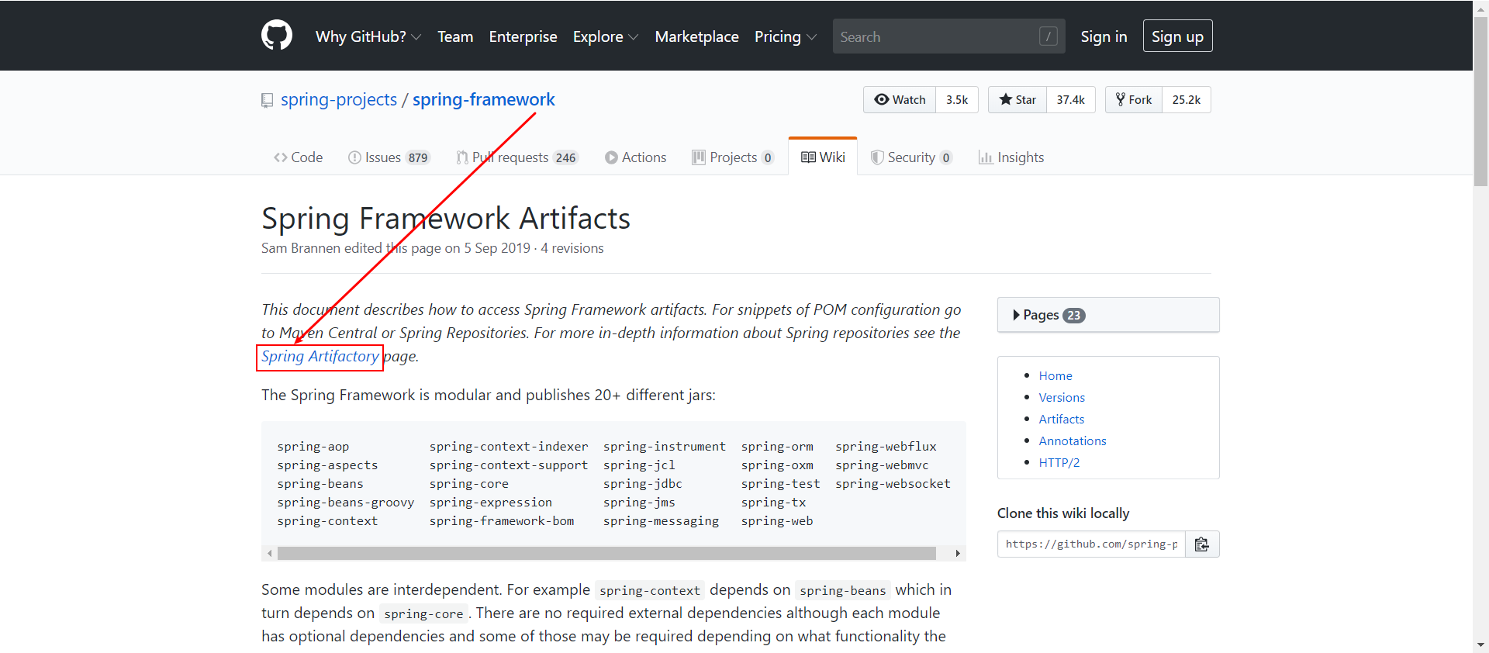Viewport: 1489px width, 653px height.
Task: Follow the Spring Artifactory link
Action: (x=320, y=356)
